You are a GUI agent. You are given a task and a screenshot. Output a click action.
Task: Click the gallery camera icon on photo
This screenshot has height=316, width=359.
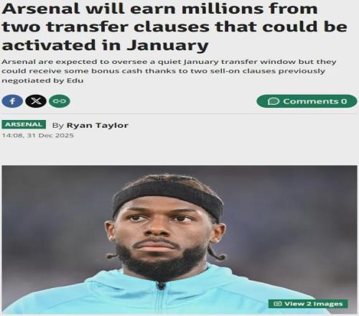(x=277, y=304)
